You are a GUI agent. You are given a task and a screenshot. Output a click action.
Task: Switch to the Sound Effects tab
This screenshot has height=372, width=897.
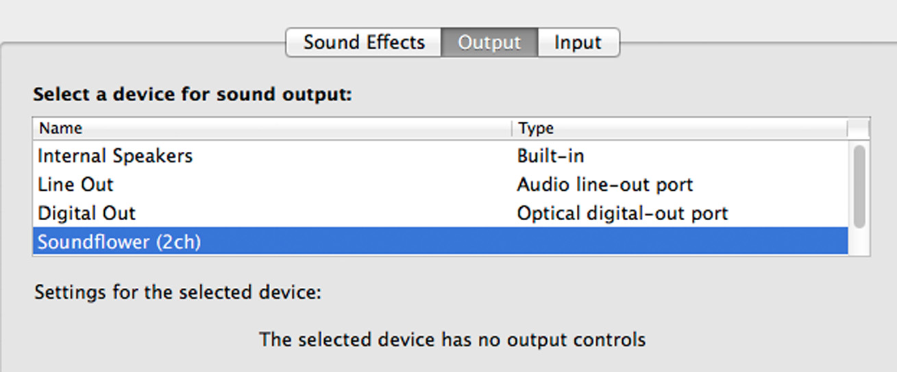click(364, 42)
